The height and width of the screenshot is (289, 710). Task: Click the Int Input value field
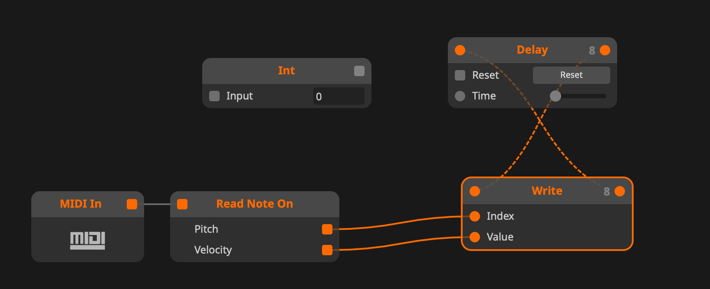click(339, 96)
